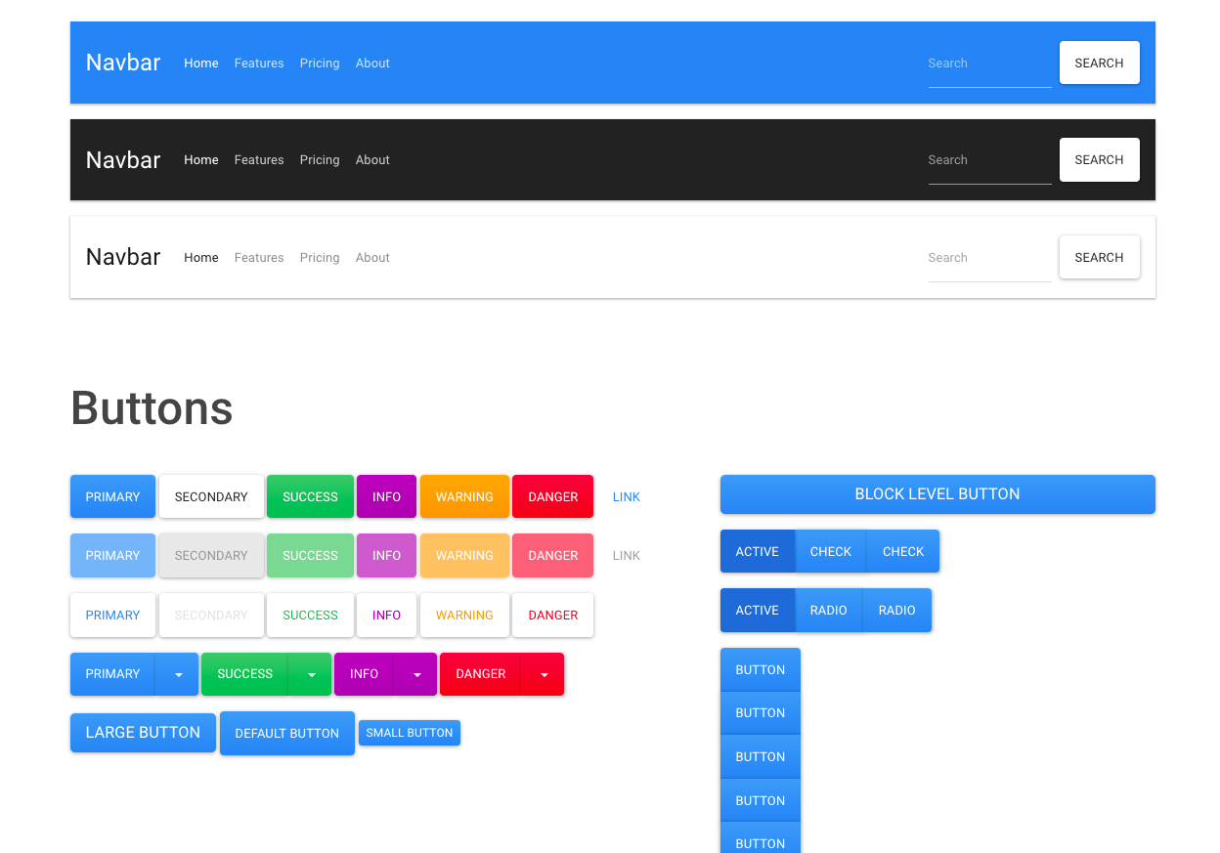The width and height of the screenshot is (1220, 853).
Task: Click the solid green SUCCESS button
Action: tap(310, 496)
